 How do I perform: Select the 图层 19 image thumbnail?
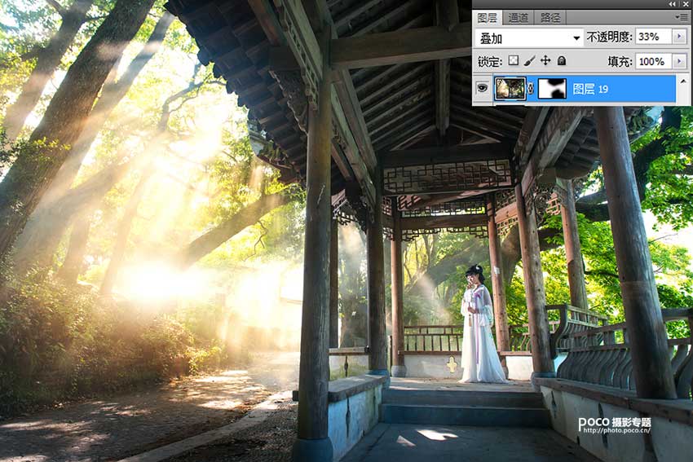tap(511, 89)
